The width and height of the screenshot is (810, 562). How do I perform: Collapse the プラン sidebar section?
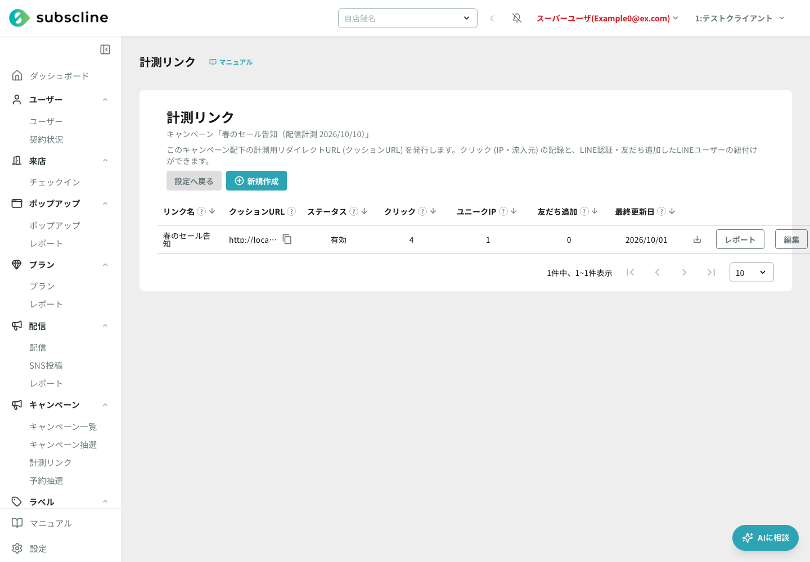[x=105, y=265]
